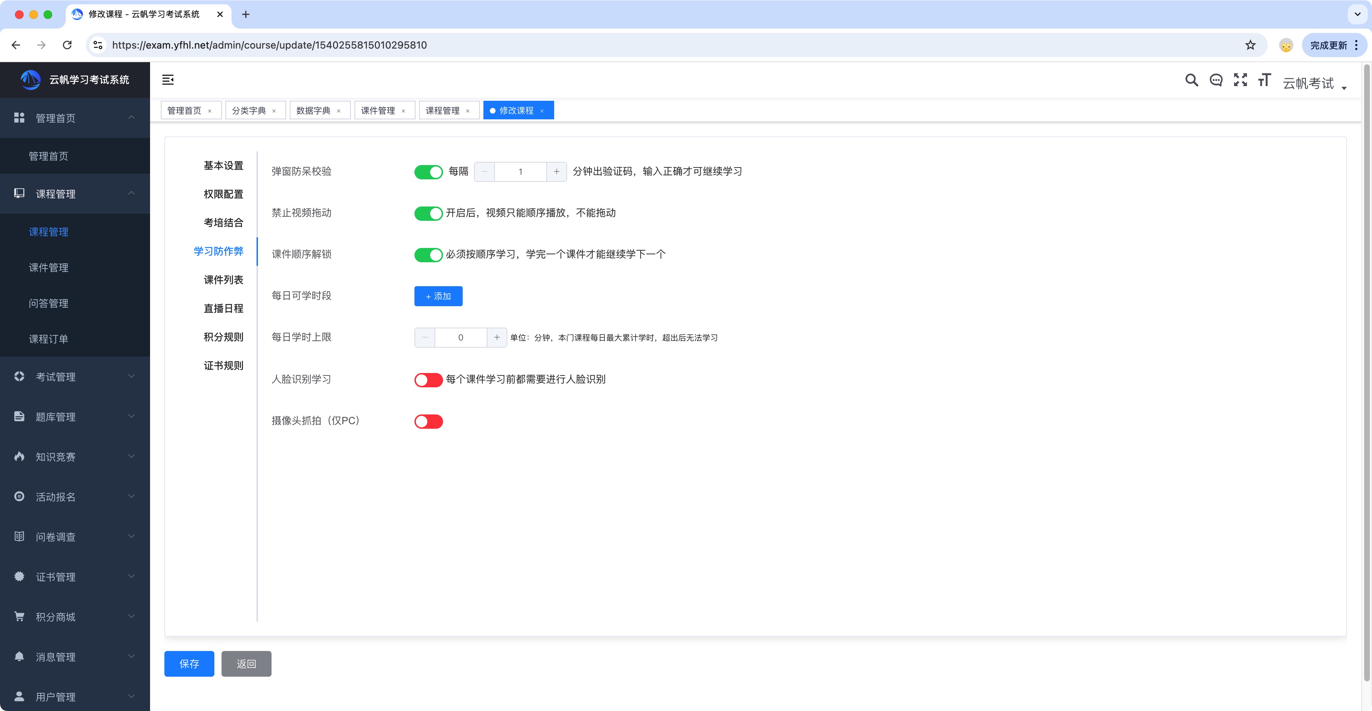
Task: Click the 考试管理 sidebar icon
Action: (19, 377)
